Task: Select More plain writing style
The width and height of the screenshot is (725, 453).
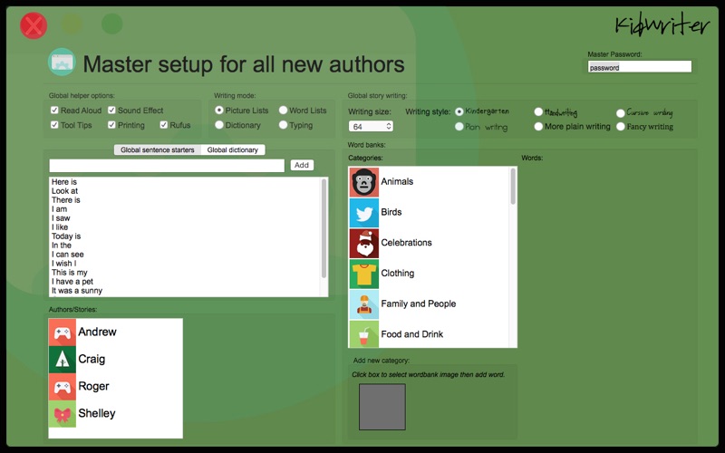Action: point(538,126)
